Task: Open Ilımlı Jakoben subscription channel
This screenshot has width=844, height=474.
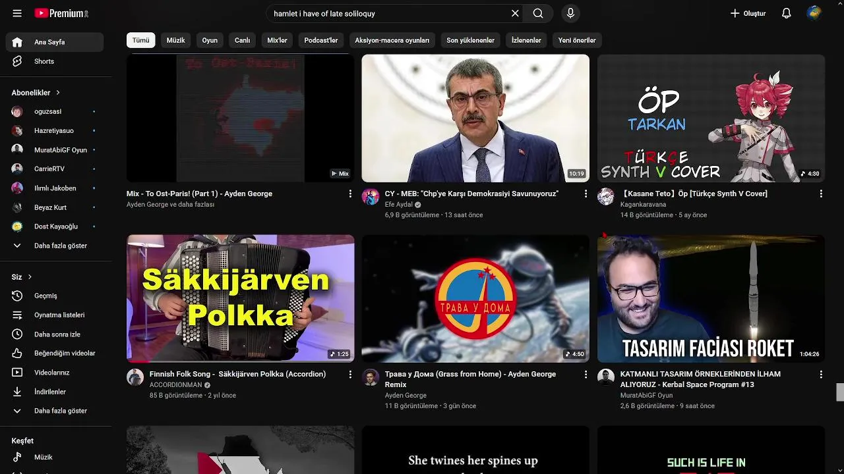Action: (x=55, y=188)
